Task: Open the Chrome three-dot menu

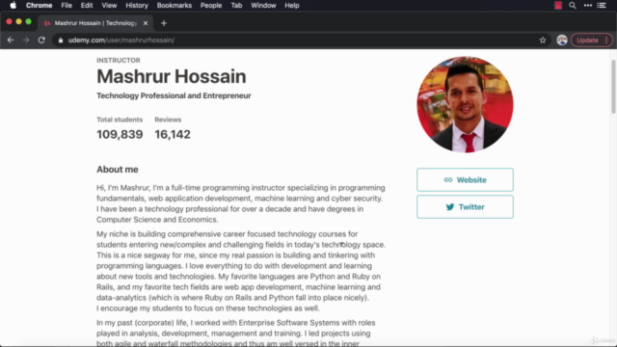Action: (606, 40)
